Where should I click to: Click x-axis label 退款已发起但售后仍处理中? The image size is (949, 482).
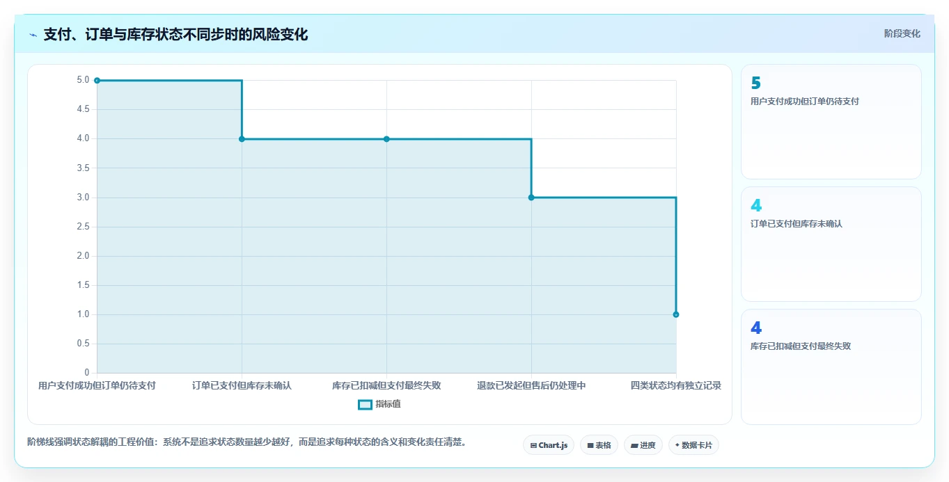pos(531,385)
